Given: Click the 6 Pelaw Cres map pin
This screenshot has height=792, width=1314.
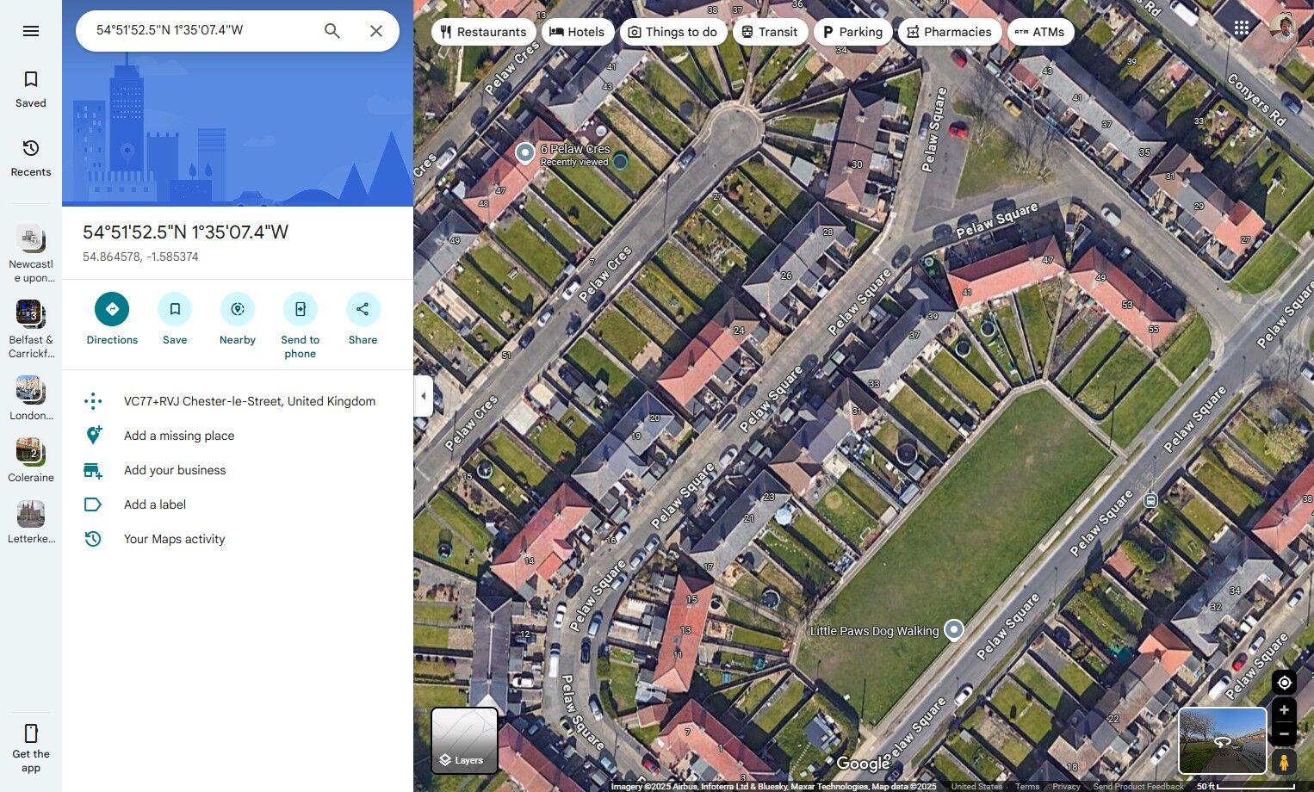Looking at the screenshot, I should pyautogui.click(x=524, y=152).
